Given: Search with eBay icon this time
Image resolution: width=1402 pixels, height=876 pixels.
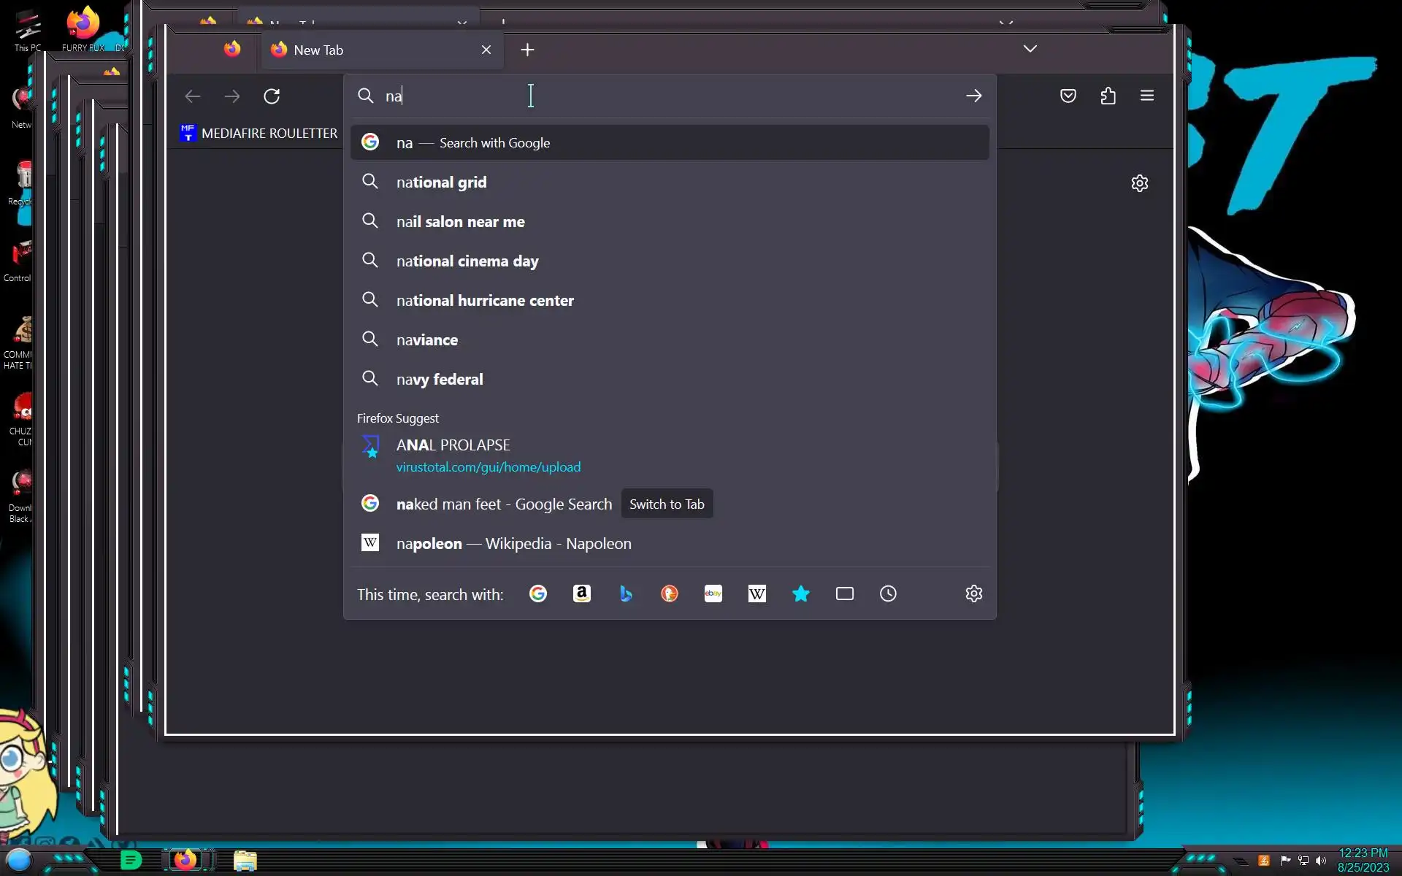Looking at the screenshot, I should tap(713, 593).
